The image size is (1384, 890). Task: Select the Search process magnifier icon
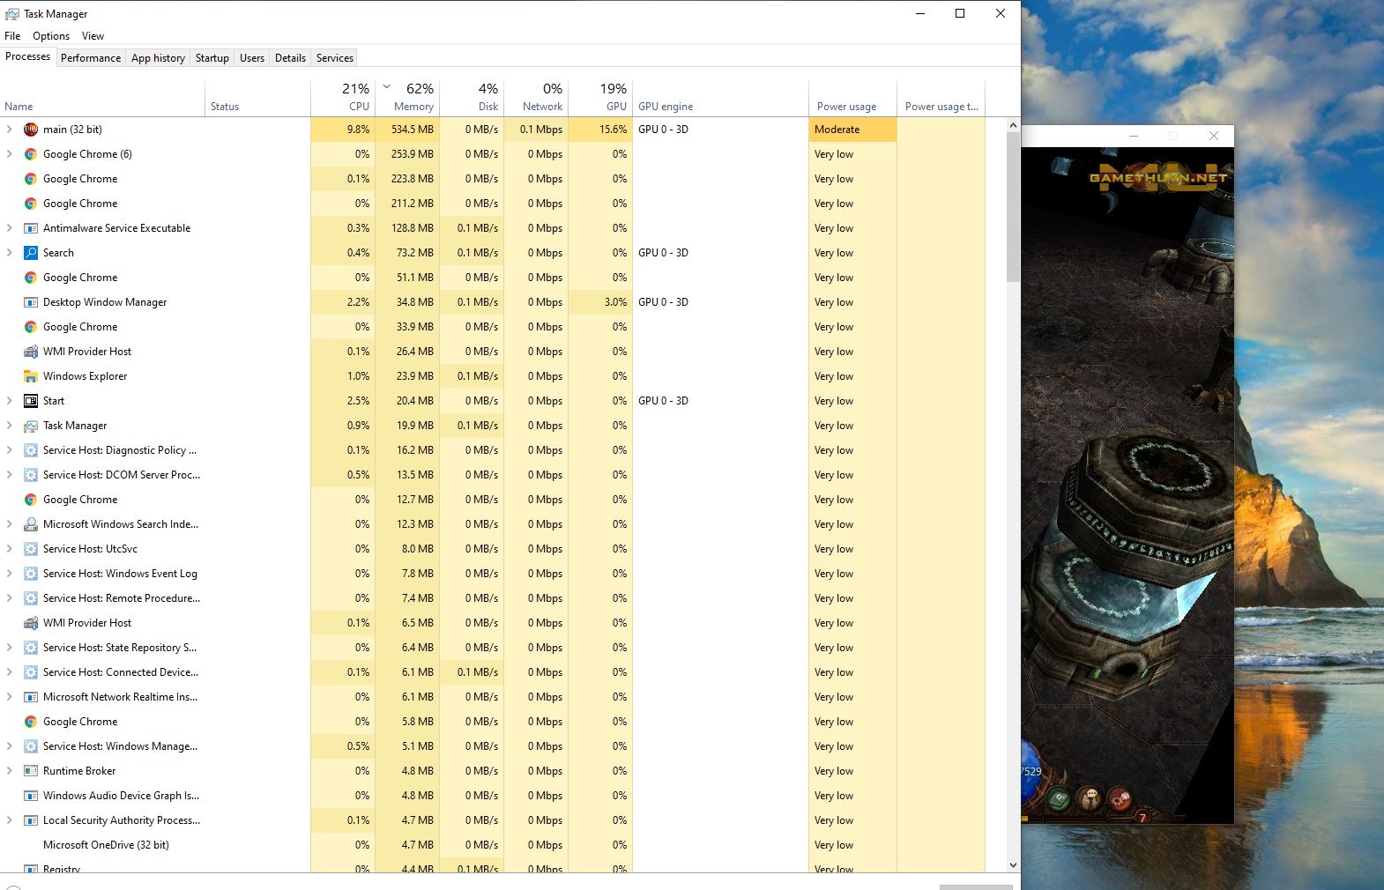[x=31, y=253]
